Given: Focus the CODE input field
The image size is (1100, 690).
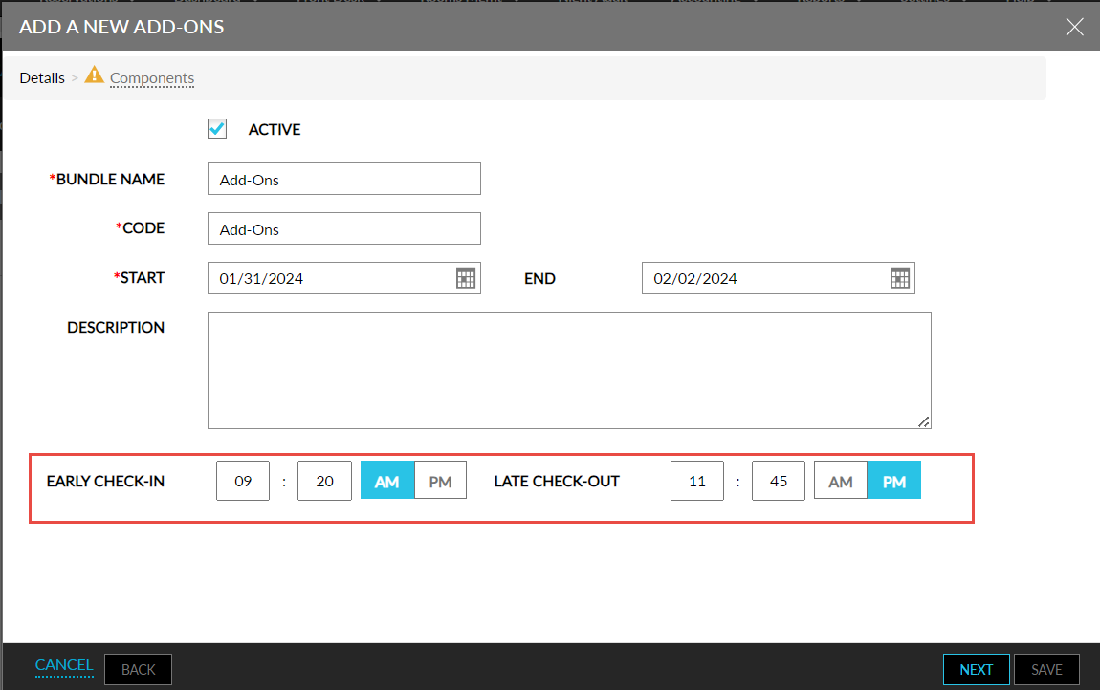Looking at the screenshot, I should pyautogui.click(x=343, y=228).
